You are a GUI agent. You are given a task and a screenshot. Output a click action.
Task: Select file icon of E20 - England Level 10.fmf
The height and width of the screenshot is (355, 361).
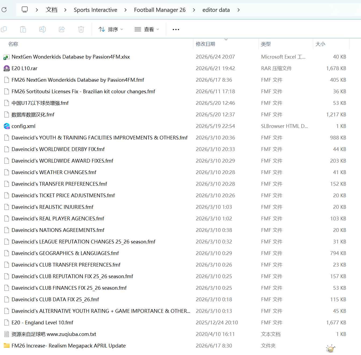[x=6, y=323]
